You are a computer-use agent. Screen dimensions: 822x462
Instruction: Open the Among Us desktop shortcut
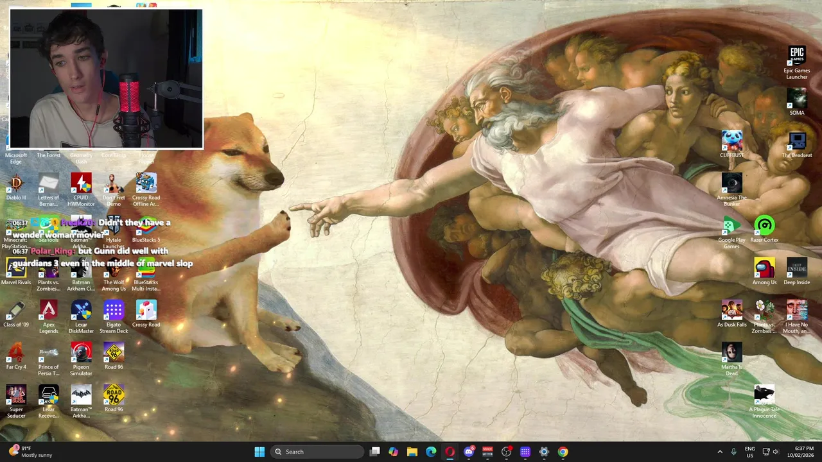[764, 272]
